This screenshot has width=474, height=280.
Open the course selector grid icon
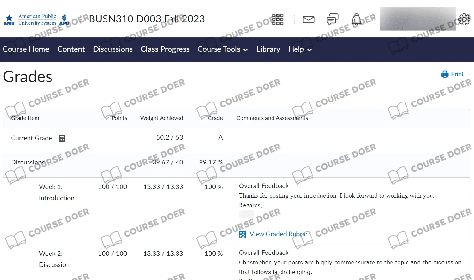point(278,19)
